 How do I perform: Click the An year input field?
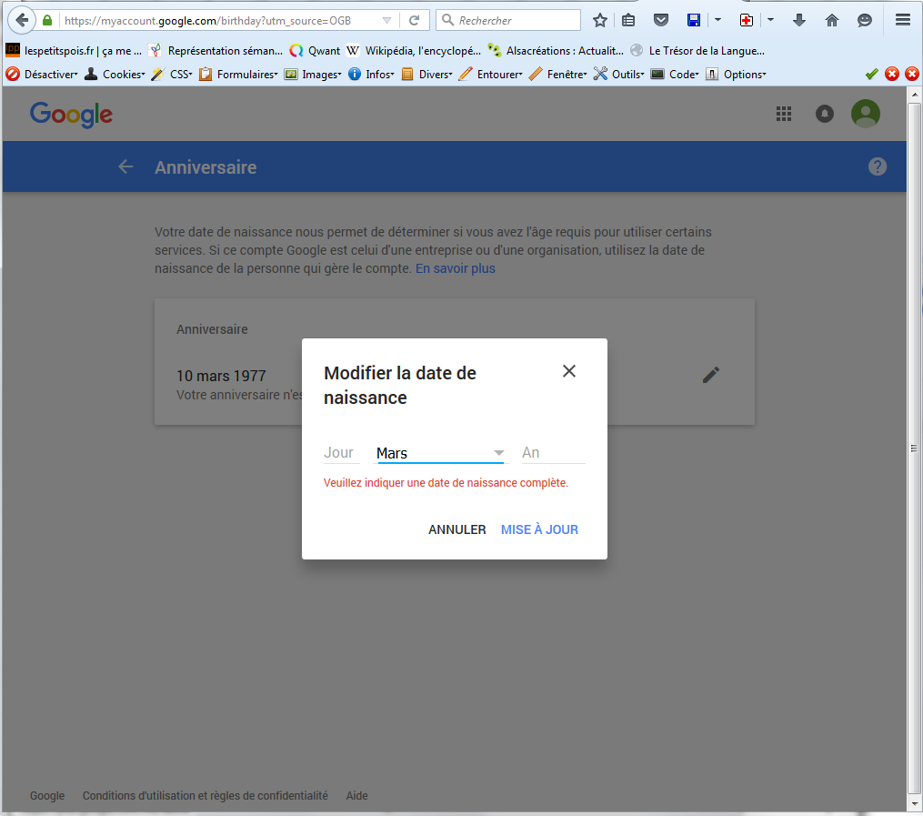click(553, 453)
